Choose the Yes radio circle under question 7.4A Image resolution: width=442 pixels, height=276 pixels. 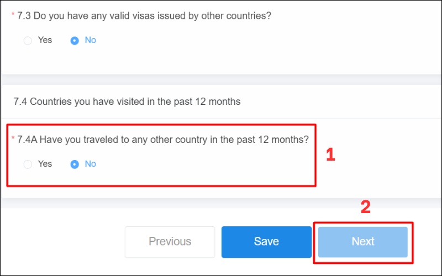(28, 164)
